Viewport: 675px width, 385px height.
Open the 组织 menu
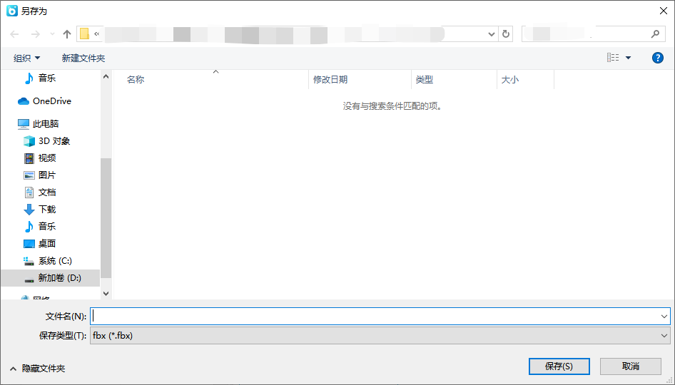coord(26,58)
